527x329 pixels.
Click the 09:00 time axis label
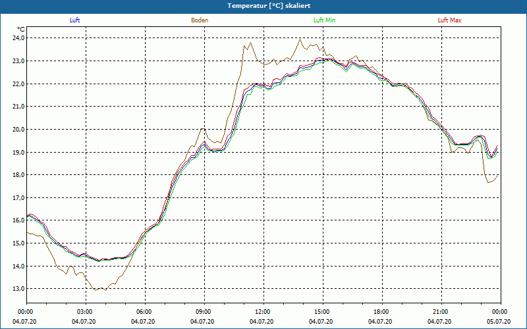point(204,312)
